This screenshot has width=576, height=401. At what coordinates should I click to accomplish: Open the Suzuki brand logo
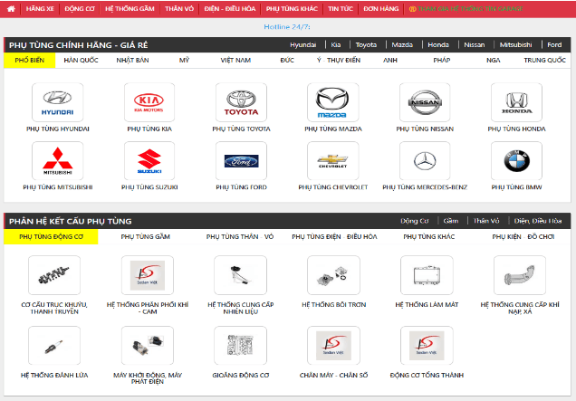(149, 161)
